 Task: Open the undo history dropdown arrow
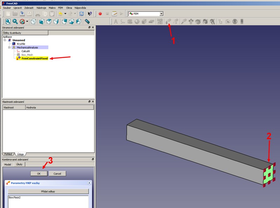(x=65, y=14)
